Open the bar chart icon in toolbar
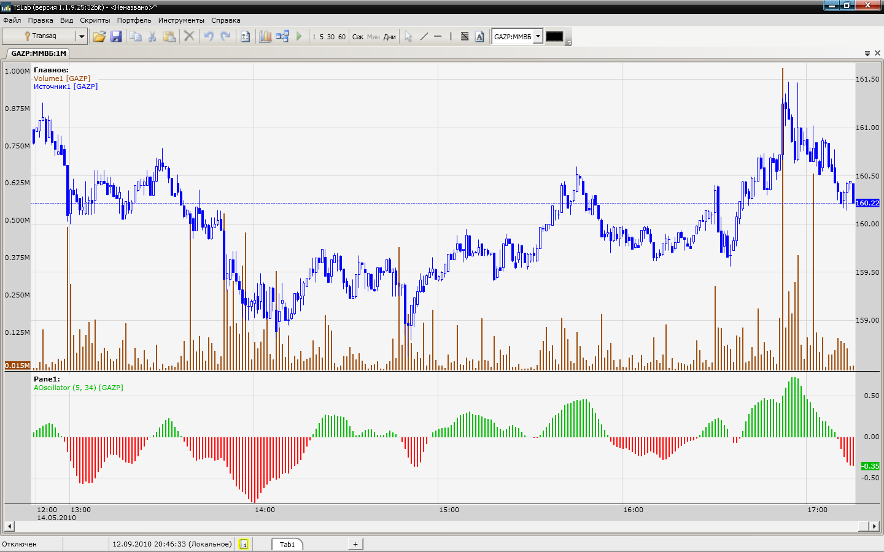 pos(265,37)
